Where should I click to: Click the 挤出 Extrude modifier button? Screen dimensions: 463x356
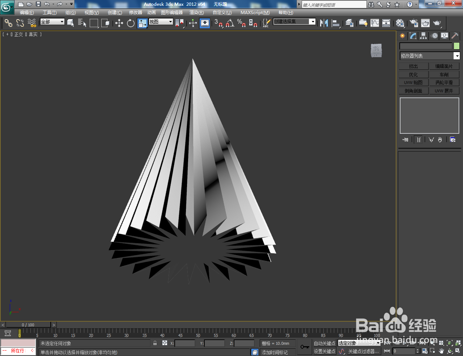click(x=413, y=66)
